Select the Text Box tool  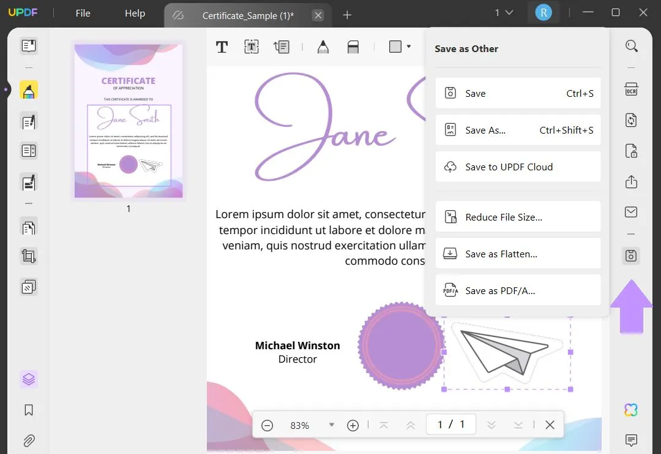(x=251, y=46)
